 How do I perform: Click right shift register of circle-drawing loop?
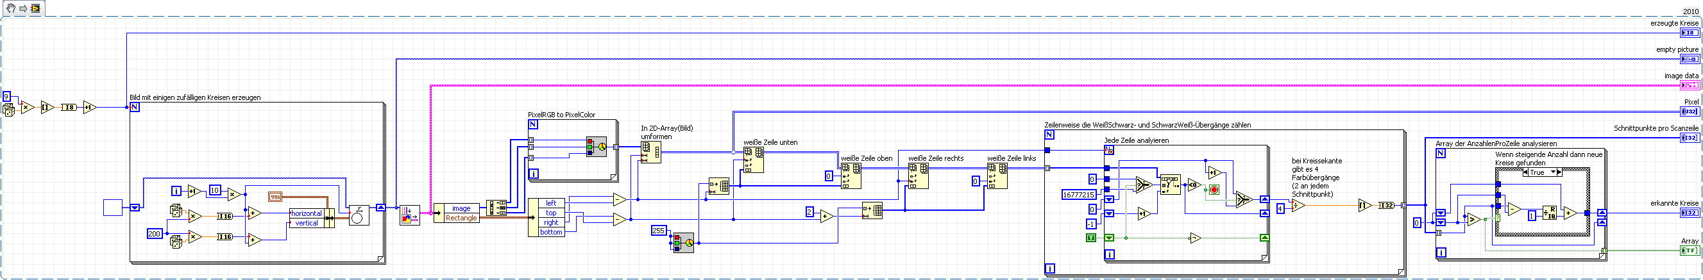coord(380,208)
